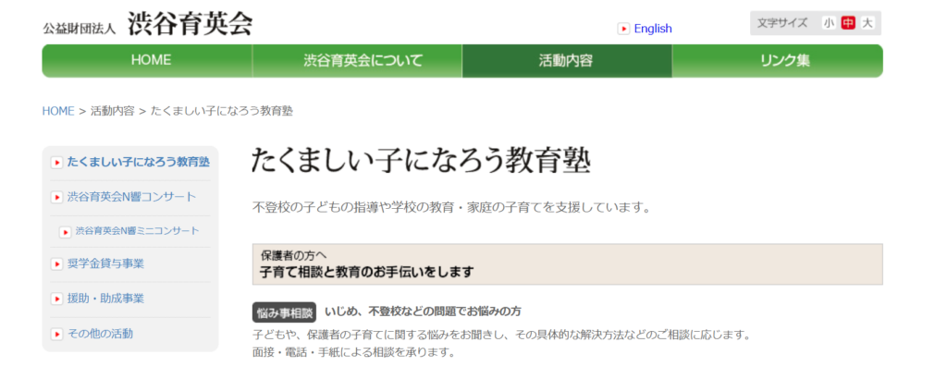The width and height of the screenshot is (947, 367).
Task: Open sidebar link 援助・助成事業
Action: (105, 299)
